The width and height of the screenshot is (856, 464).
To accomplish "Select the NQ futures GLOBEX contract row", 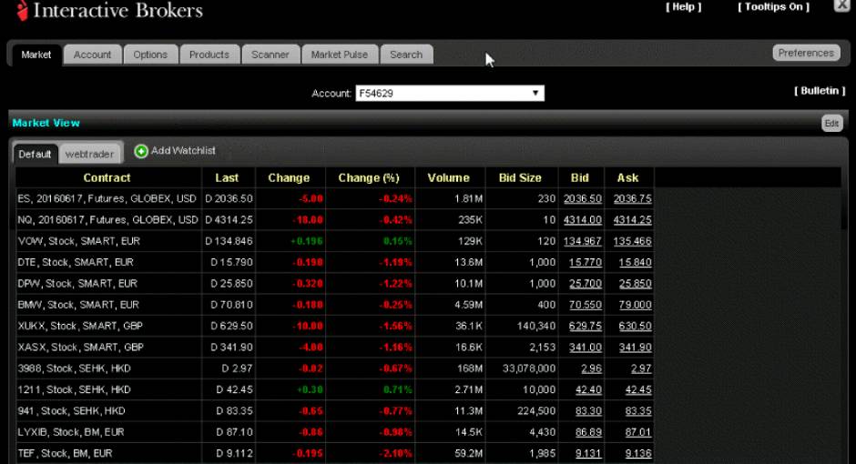I will click(107, 220).
